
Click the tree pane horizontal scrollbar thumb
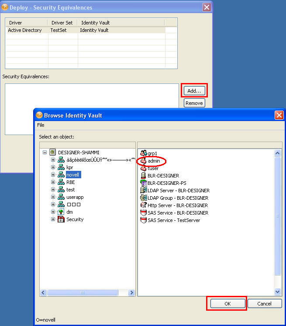tap(83, 292)
